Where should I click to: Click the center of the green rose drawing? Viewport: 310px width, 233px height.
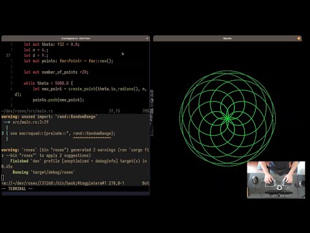227,118
